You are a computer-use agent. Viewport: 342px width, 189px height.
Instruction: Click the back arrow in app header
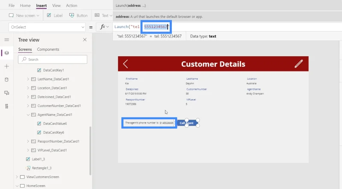click(125, 64)
